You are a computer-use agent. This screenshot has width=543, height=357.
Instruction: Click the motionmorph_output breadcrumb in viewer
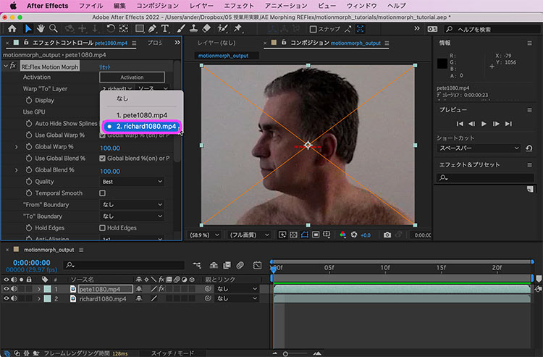tap(224, 56)
